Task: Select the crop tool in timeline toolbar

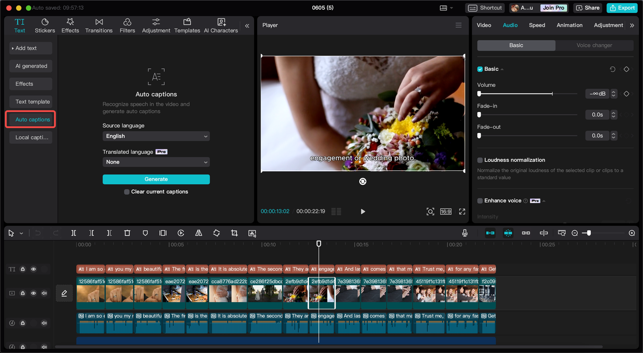Action: point(234,233)
